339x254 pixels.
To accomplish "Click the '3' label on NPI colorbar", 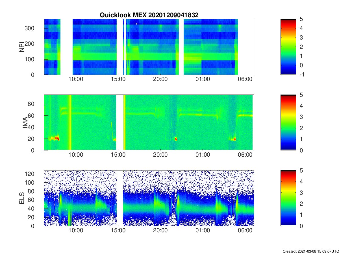I will click(x=301, y=38).
